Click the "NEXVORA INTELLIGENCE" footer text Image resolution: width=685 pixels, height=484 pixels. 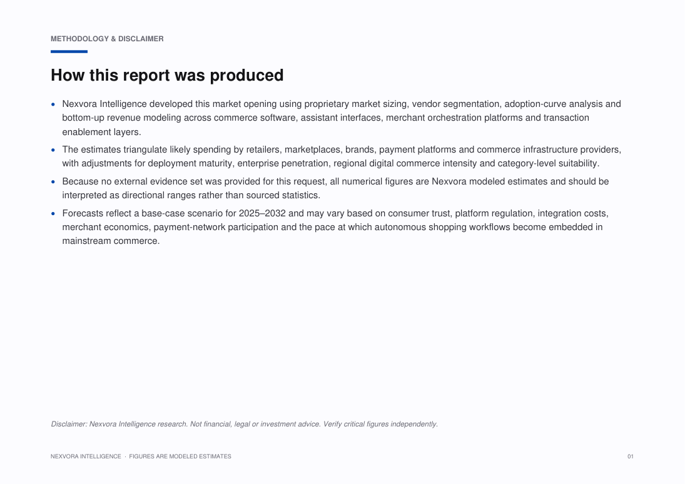tap(86, 456)
